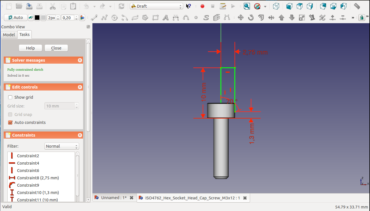Image resolution: width=370 pixels, height=211 pixels.
Task: Uncheck the Auto constraints checkbox
Action: pyautogui.click(x=10, y=122)
